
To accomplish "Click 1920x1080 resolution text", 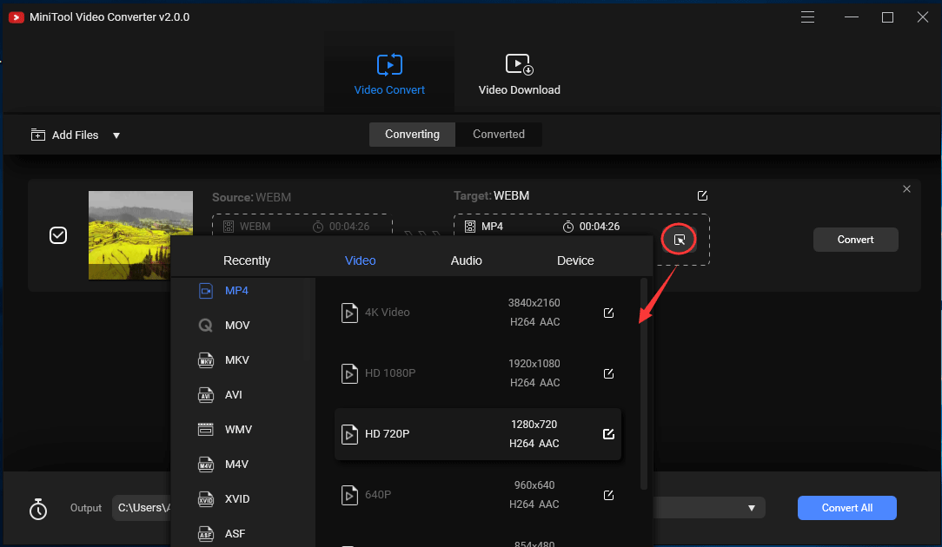I will point(534,363).
